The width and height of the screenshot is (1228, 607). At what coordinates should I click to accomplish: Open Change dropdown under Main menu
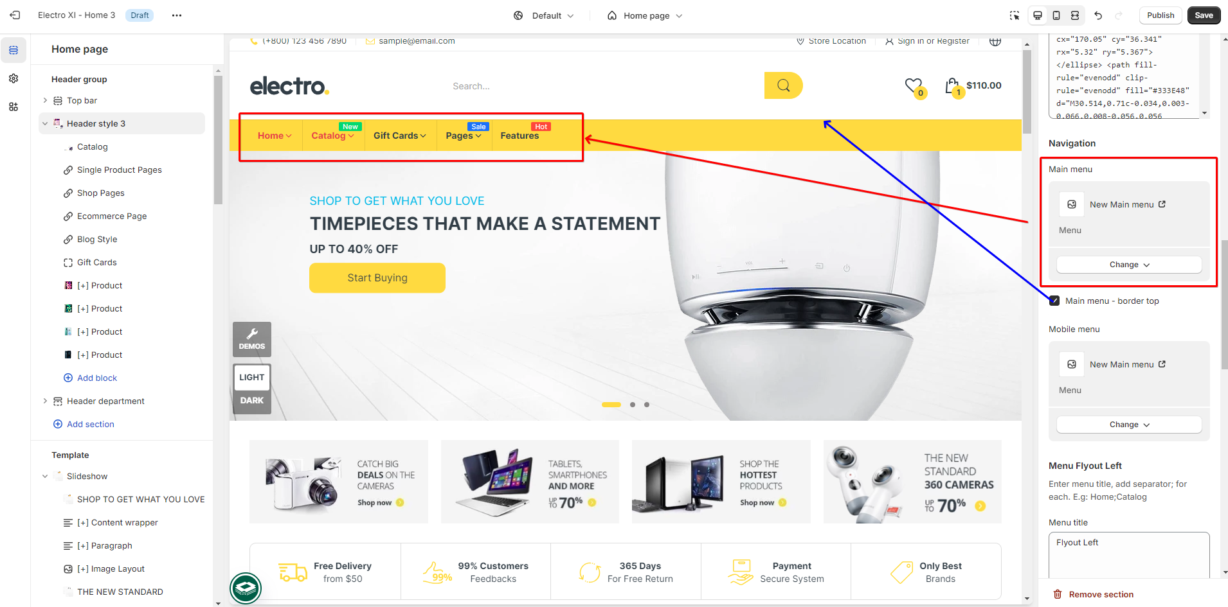pos(1129,265)
